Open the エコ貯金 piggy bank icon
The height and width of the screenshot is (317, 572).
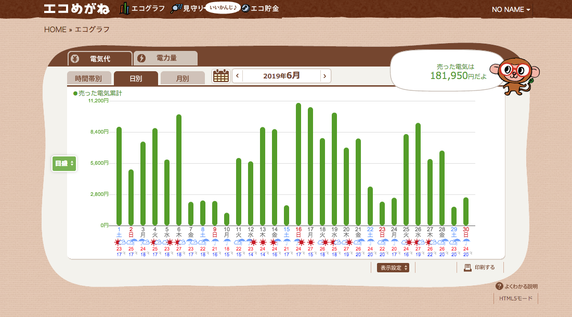(245, 9)
